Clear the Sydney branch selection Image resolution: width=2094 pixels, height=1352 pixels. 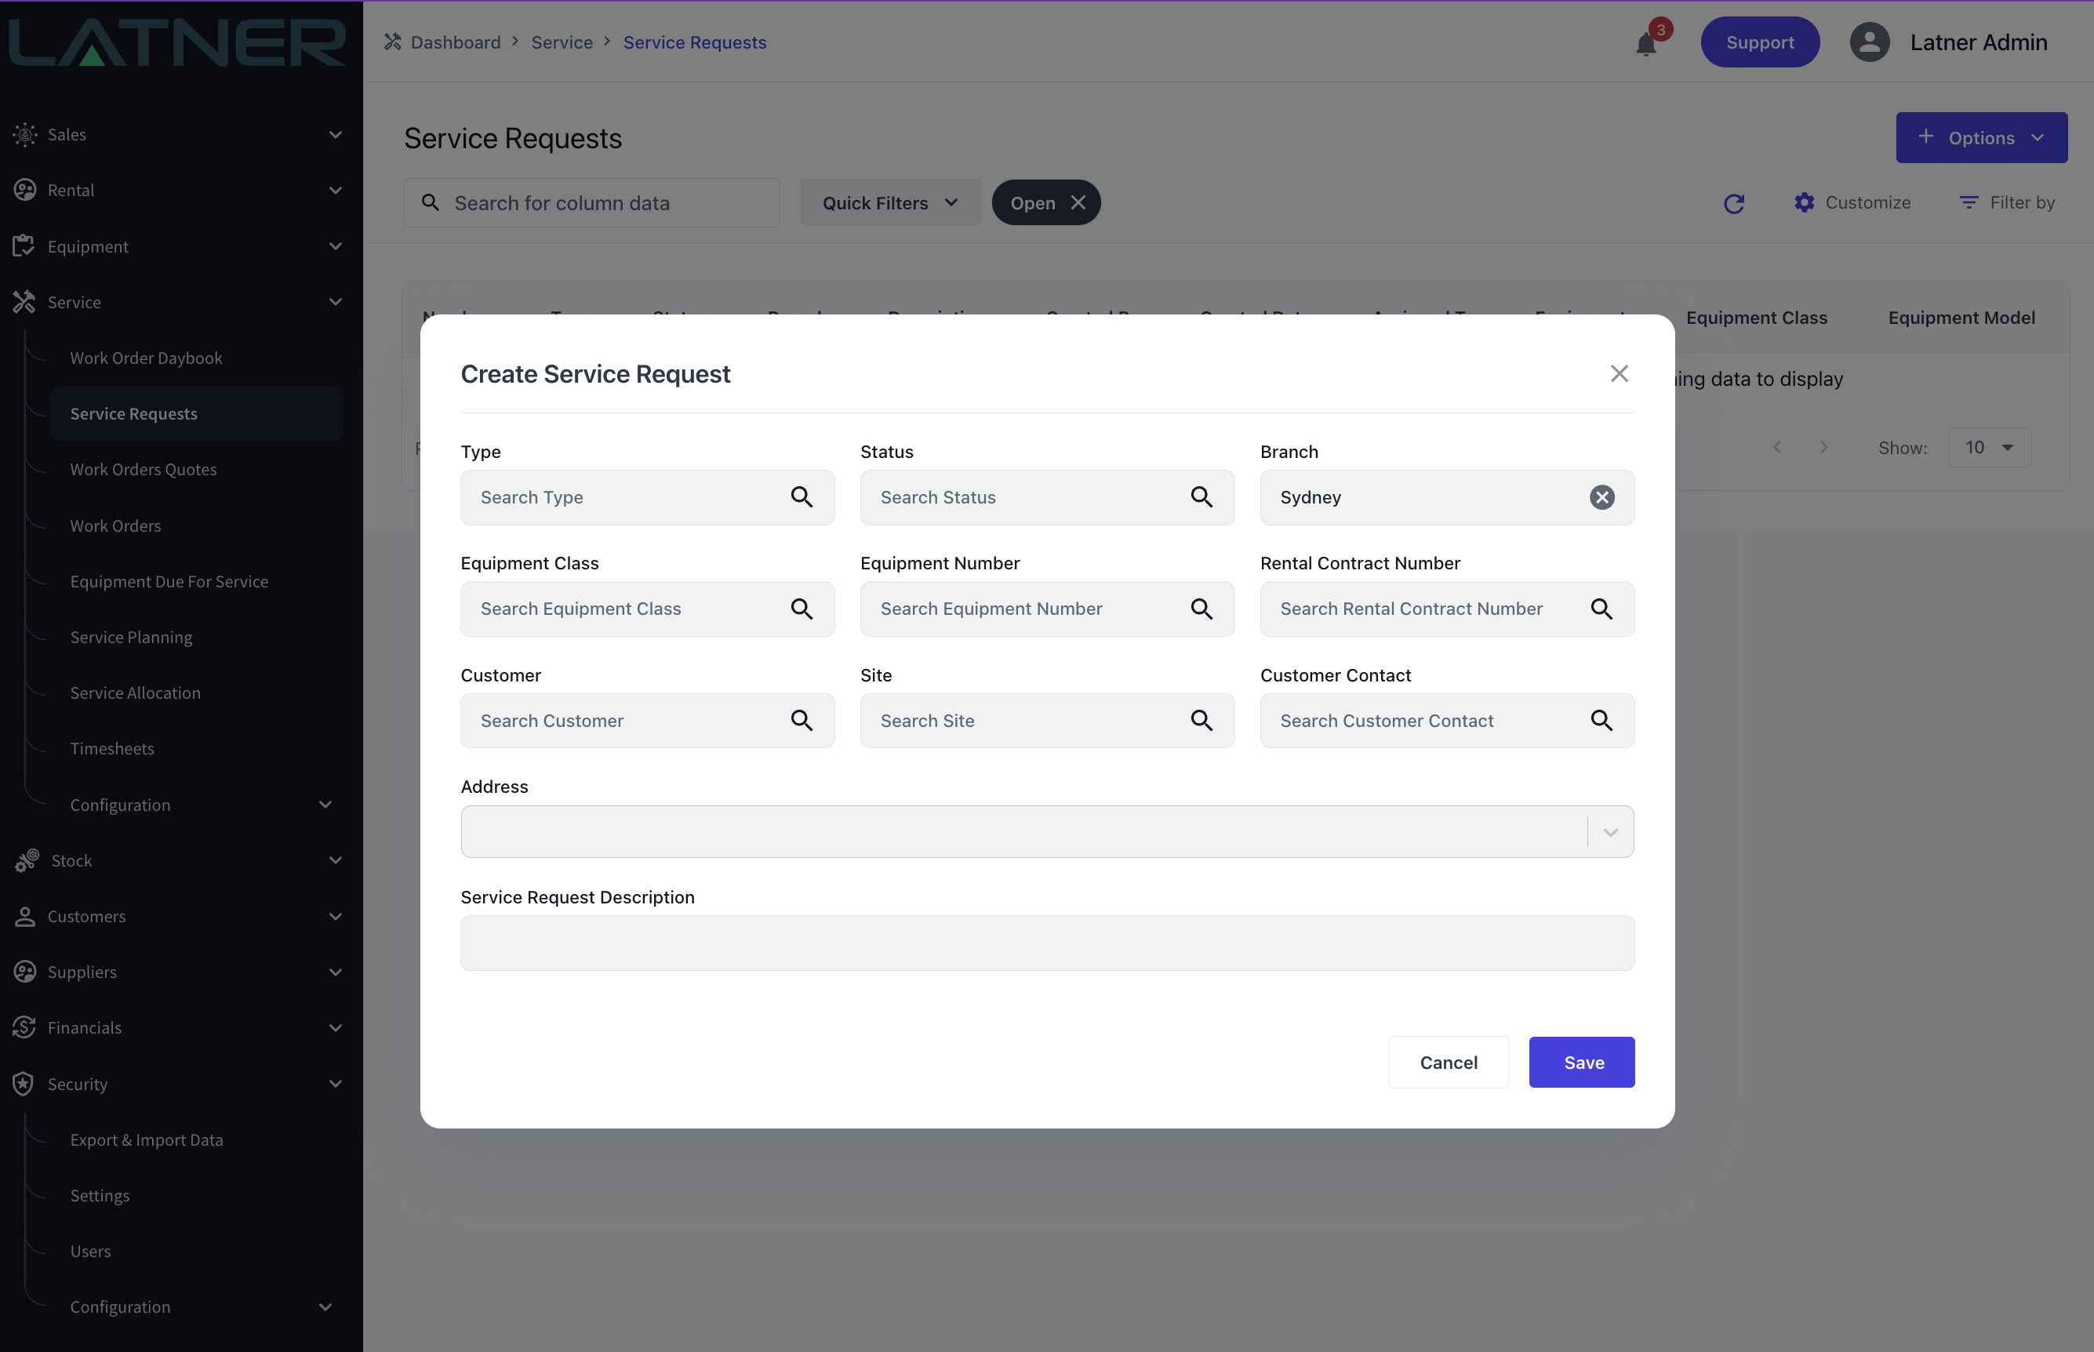point(1601,497)
